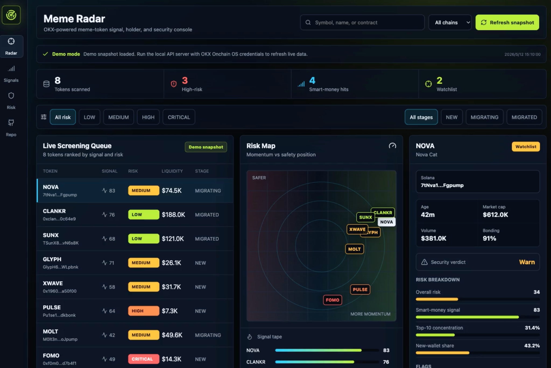Toggle the LOW risk filter

pyautogui.click(x=89, y=117)
